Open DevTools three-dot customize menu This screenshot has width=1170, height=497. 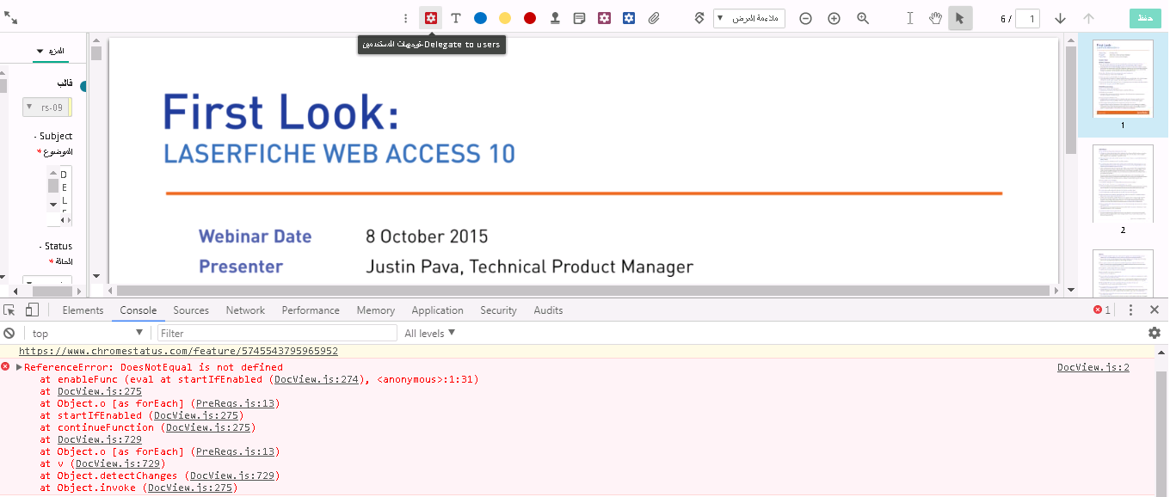[x=1130, y=310]
